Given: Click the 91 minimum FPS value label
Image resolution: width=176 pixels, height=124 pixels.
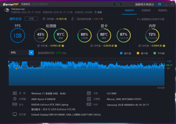Looking at the screenshot, I should point(168,68).
